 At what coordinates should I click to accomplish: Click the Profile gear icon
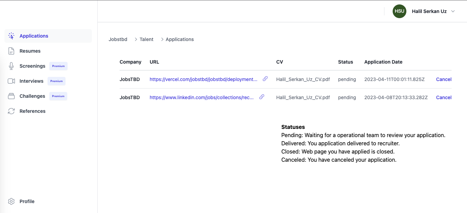tap(11, 201)
